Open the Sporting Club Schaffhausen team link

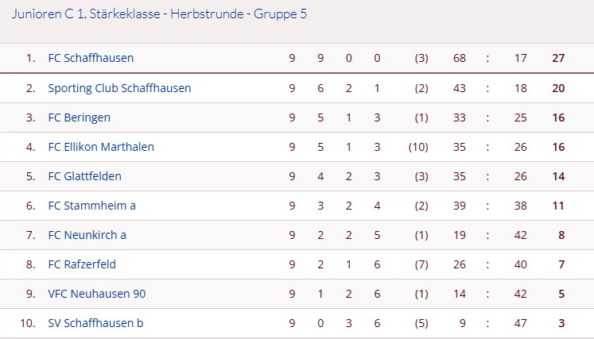[x=119, y=88]
